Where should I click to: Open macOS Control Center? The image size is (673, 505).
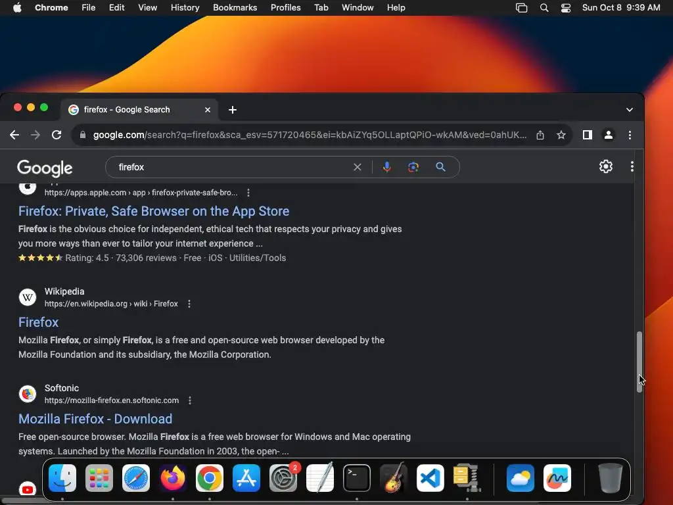[x=566, y=8]
